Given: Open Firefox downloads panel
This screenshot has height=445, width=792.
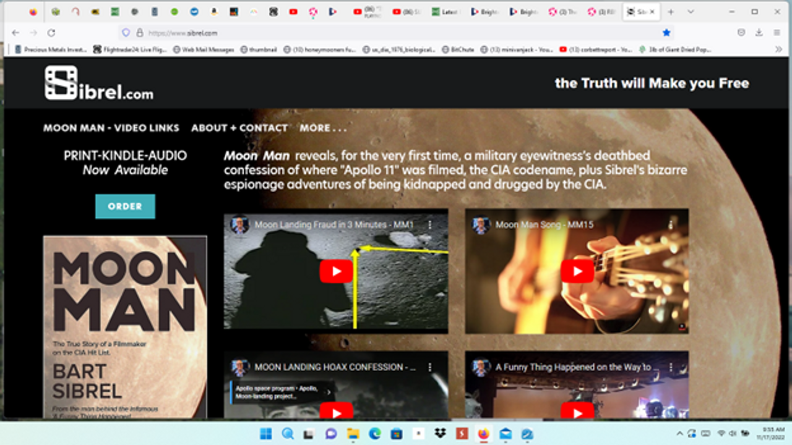Looking at the screenshot, I should click(759, 33).
